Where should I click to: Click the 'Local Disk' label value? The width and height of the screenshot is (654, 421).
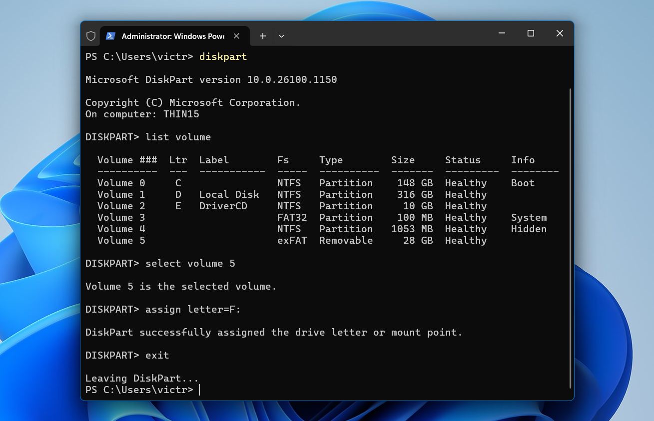tap(229, 194)
